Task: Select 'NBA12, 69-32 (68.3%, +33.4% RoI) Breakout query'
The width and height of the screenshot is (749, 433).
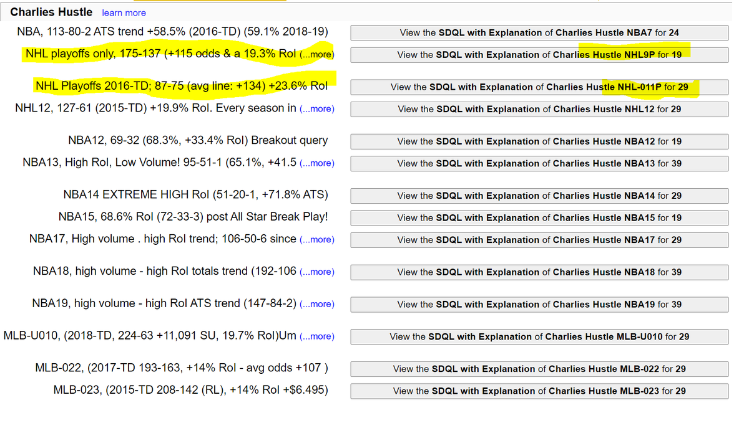Action: coord(198,140)
